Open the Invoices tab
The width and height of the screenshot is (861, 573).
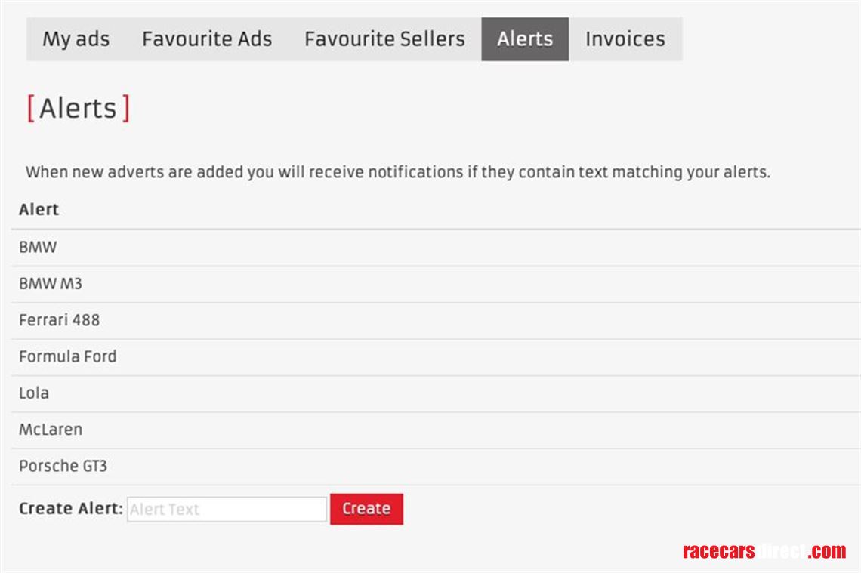point(625,39)
